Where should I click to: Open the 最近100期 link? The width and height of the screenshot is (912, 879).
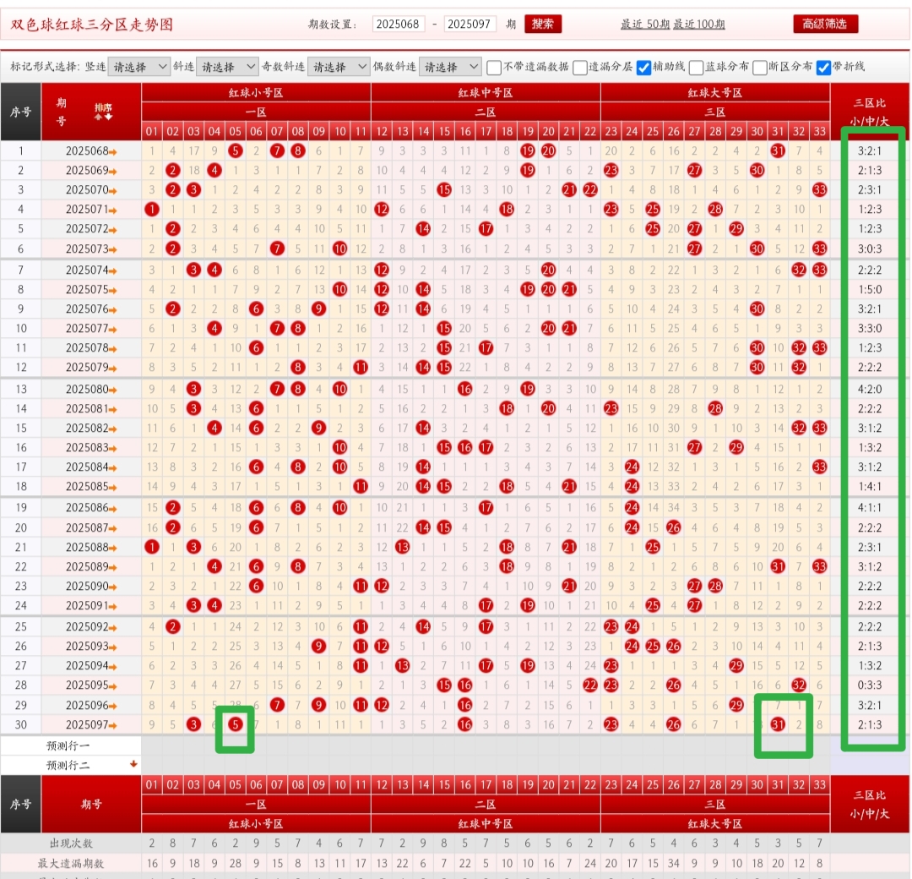[698, 25]
